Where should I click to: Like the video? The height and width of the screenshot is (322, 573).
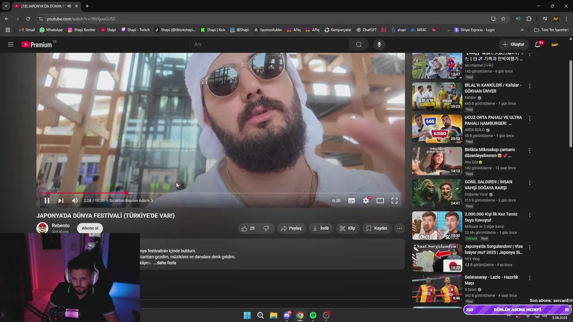click(248, 228)
